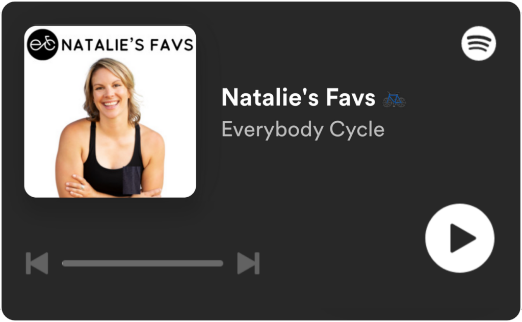Skip to the previous track
Viewport: 522px width, 322px height.
pyautogui.click(x=37, y=263)
